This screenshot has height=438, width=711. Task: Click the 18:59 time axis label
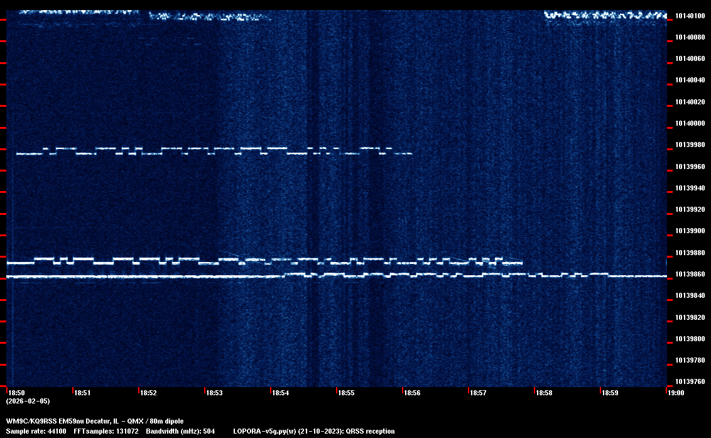[x=610, y=393]
